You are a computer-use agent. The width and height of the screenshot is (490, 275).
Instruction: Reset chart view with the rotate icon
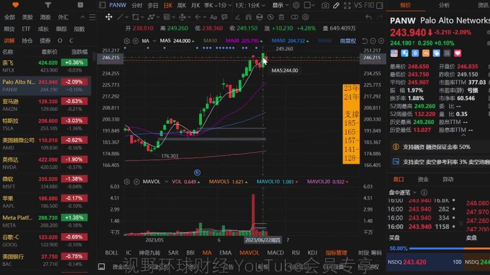[364, 41]
